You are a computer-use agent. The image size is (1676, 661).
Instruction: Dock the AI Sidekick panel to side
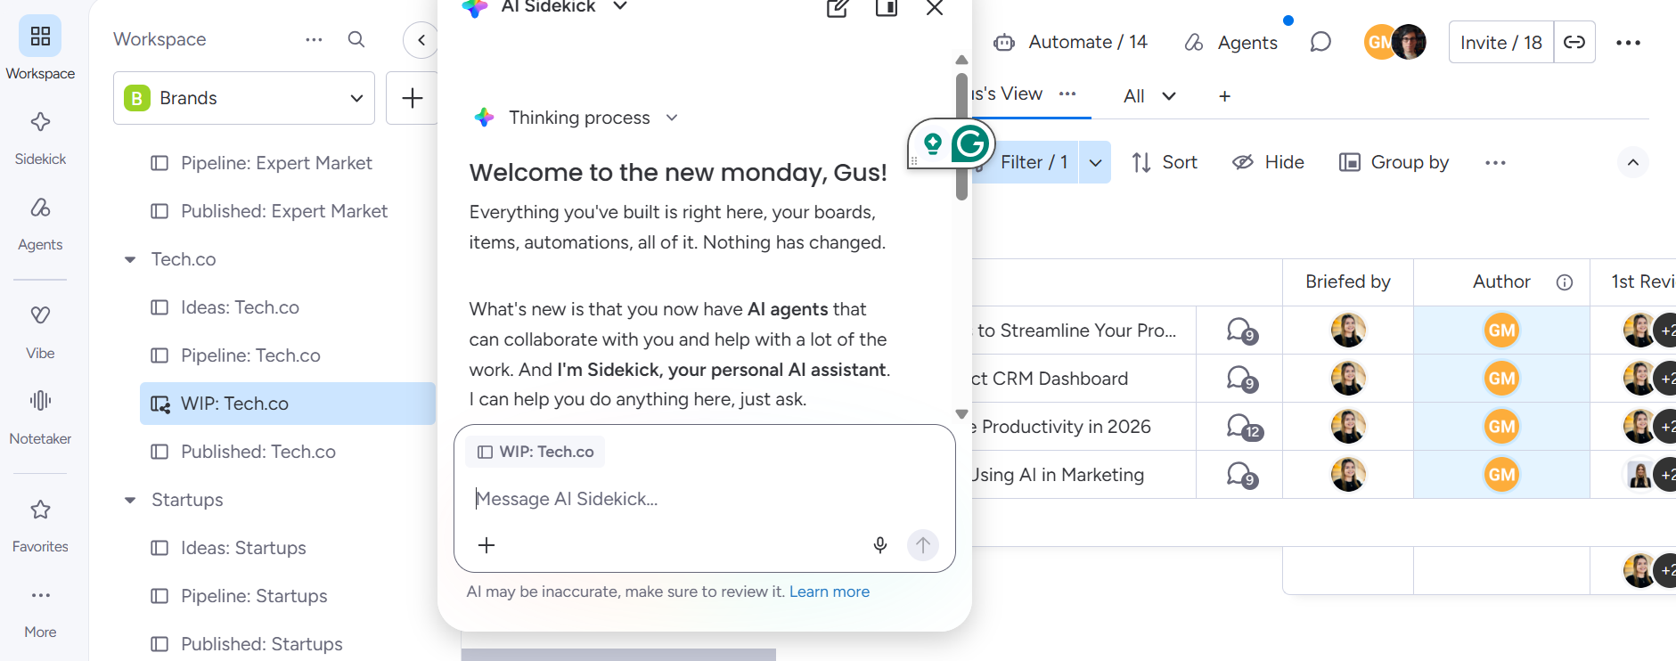pyautogui.click(x=887, y=9)
